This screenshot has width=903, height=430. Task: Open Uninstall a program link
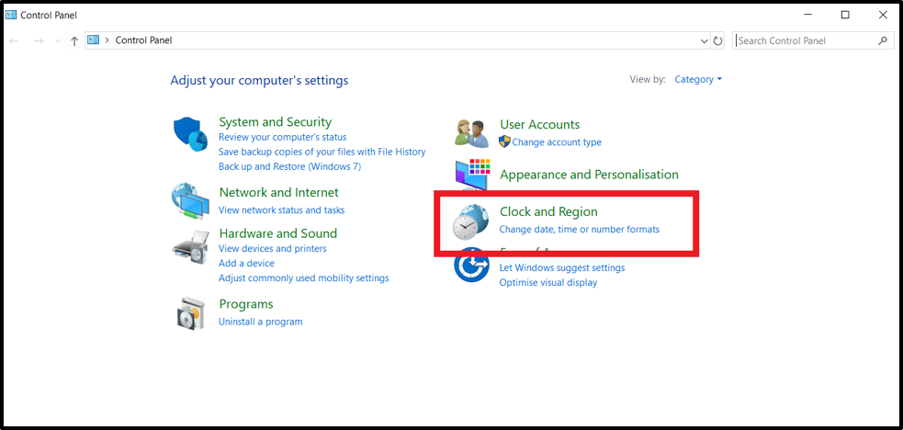pyautogui.click(x=260, y=322)
